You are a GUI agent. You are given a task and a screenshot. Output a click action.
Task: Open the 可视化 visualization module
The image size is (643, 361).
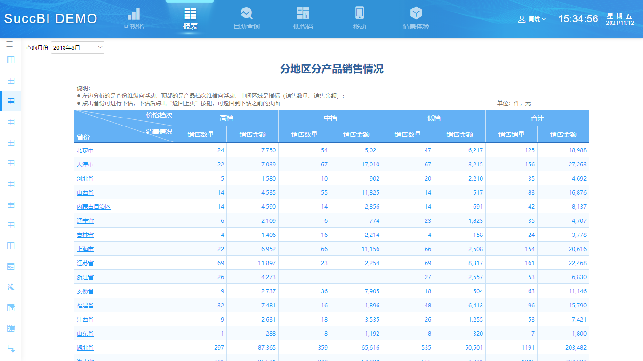point(134,19)
